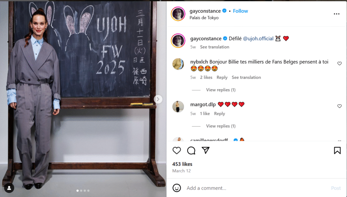Focus the Add a comment field
Viewport: 347px width, 197px height.
coord(257,188)
